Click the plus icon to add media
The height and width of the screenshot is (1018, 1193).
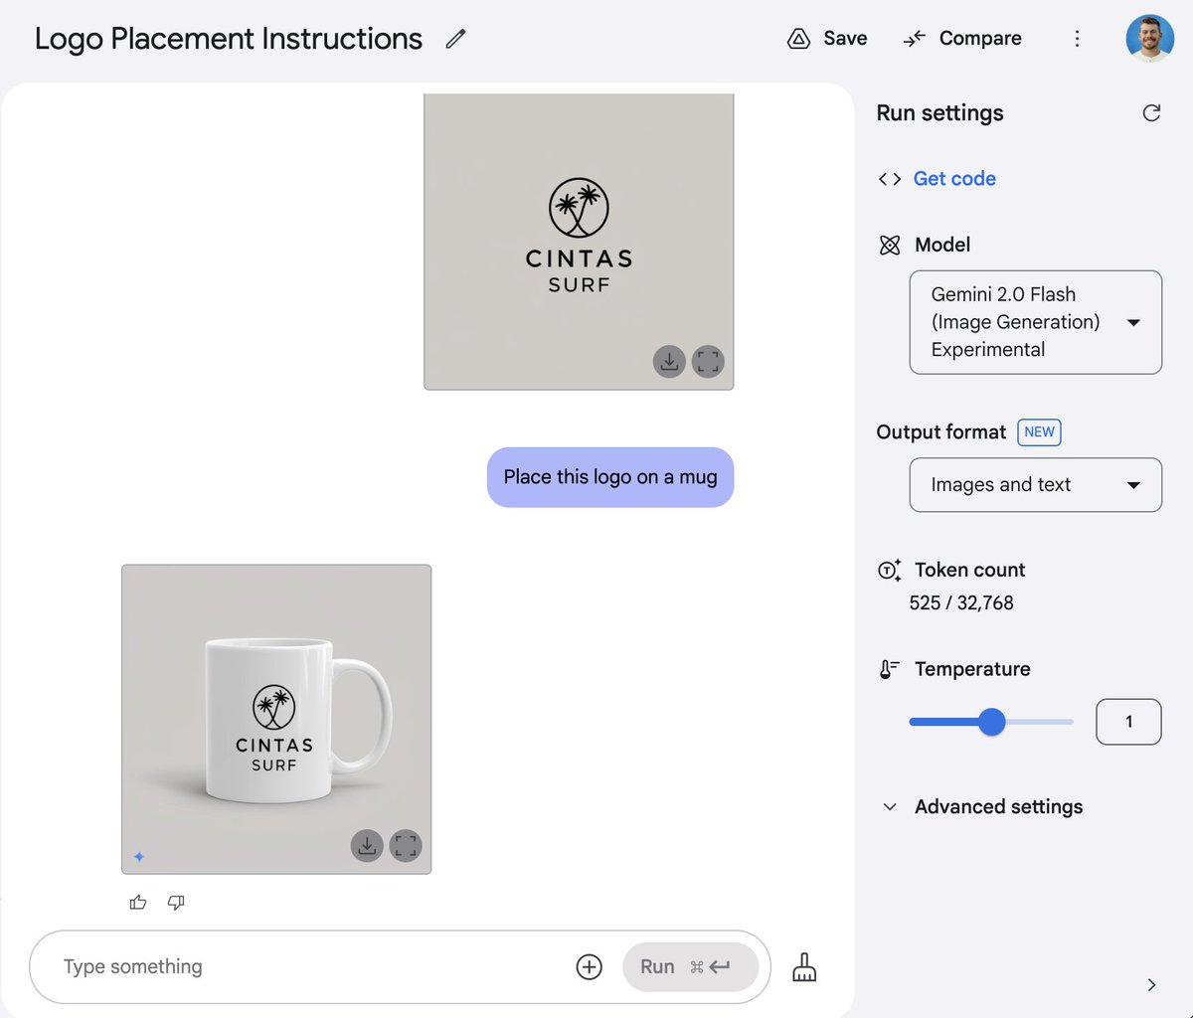pyautogui.click(x=590, y=966)
